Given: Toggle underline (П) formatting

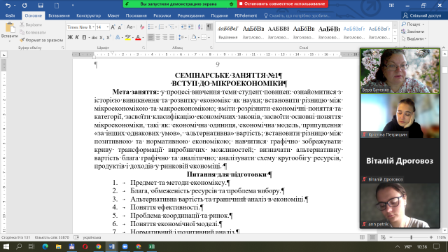Looking at the screenshot, I should tap(84, 37).
